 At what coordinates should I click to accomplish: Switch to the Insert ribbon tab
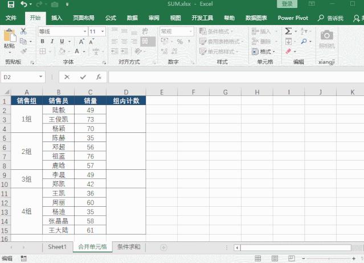point(56,18)
